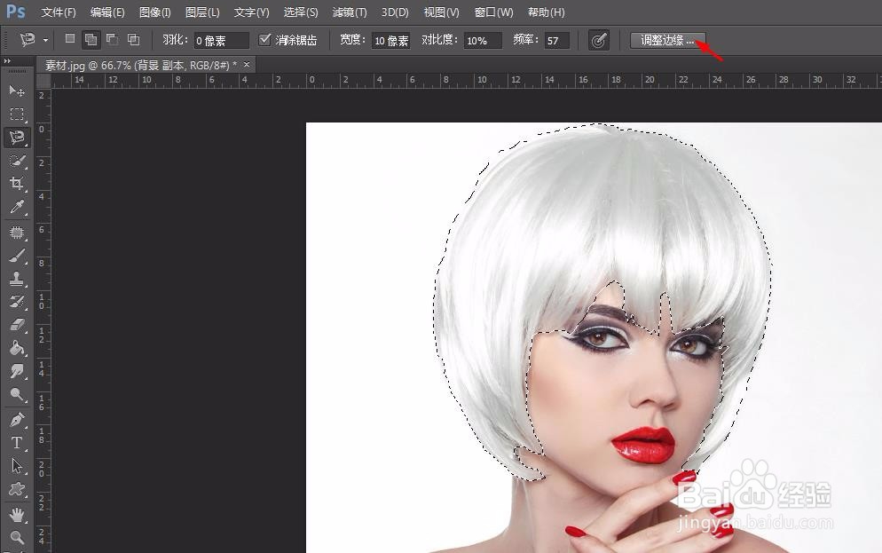Select the Hand tool
Viewport: 882px width, 553px height.
tap(17, 514)
